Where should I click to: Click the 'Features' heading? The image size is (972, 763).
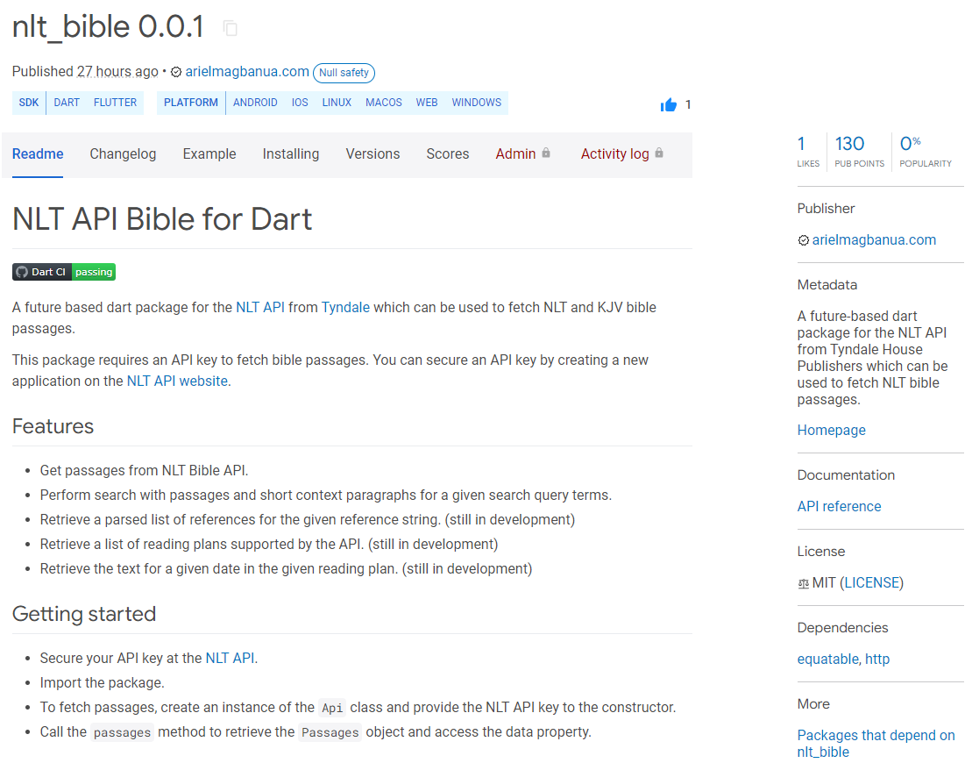point(53,427)
